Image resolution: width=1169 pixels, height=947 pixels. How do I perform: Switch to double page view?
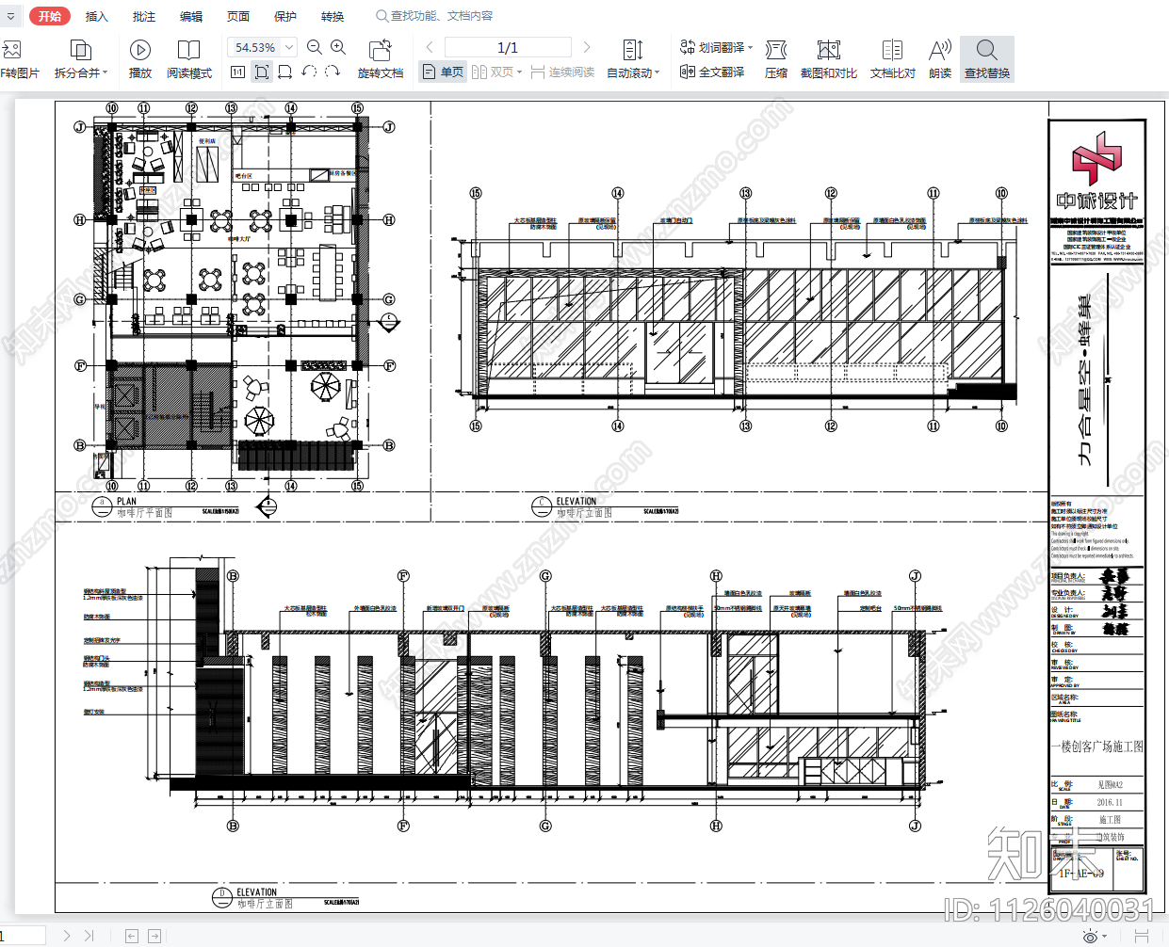pos(496,72)
